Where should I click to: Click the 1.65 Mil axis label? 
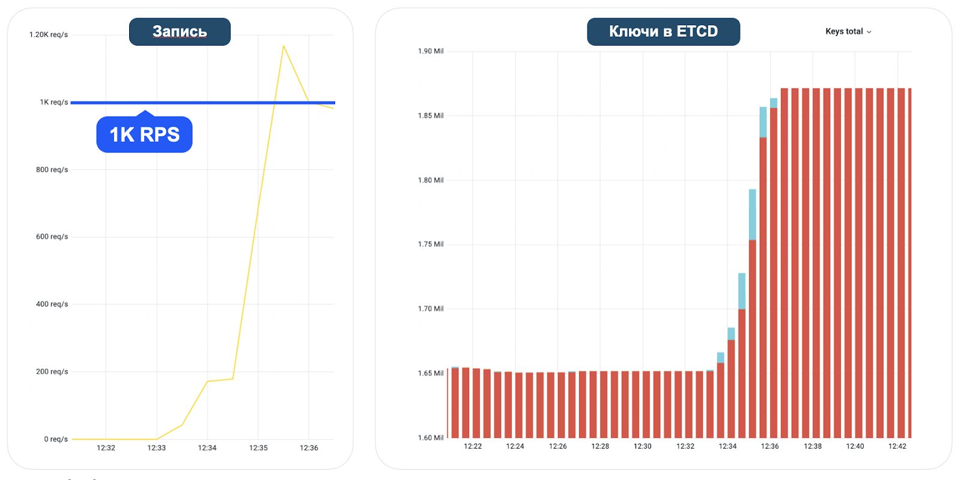431,373
